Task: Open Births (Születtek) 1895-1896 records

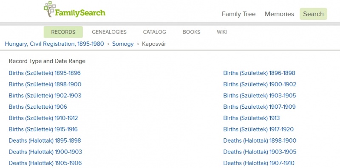Action: click(x=45, y=73)
